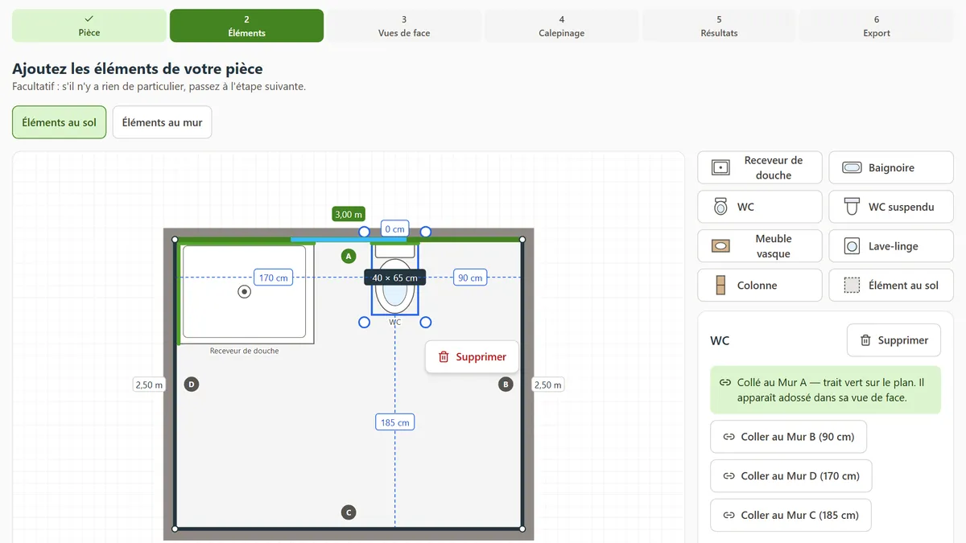This screenshot has width=966, height=543.
Task: Add a Receveur de douche element
Action: coord(760,167)
